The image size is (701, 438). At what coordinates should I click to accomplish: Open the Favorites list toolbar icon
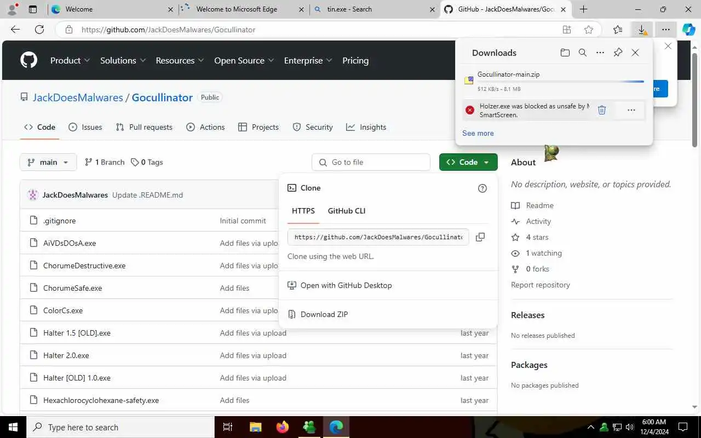tap(618, 30)
